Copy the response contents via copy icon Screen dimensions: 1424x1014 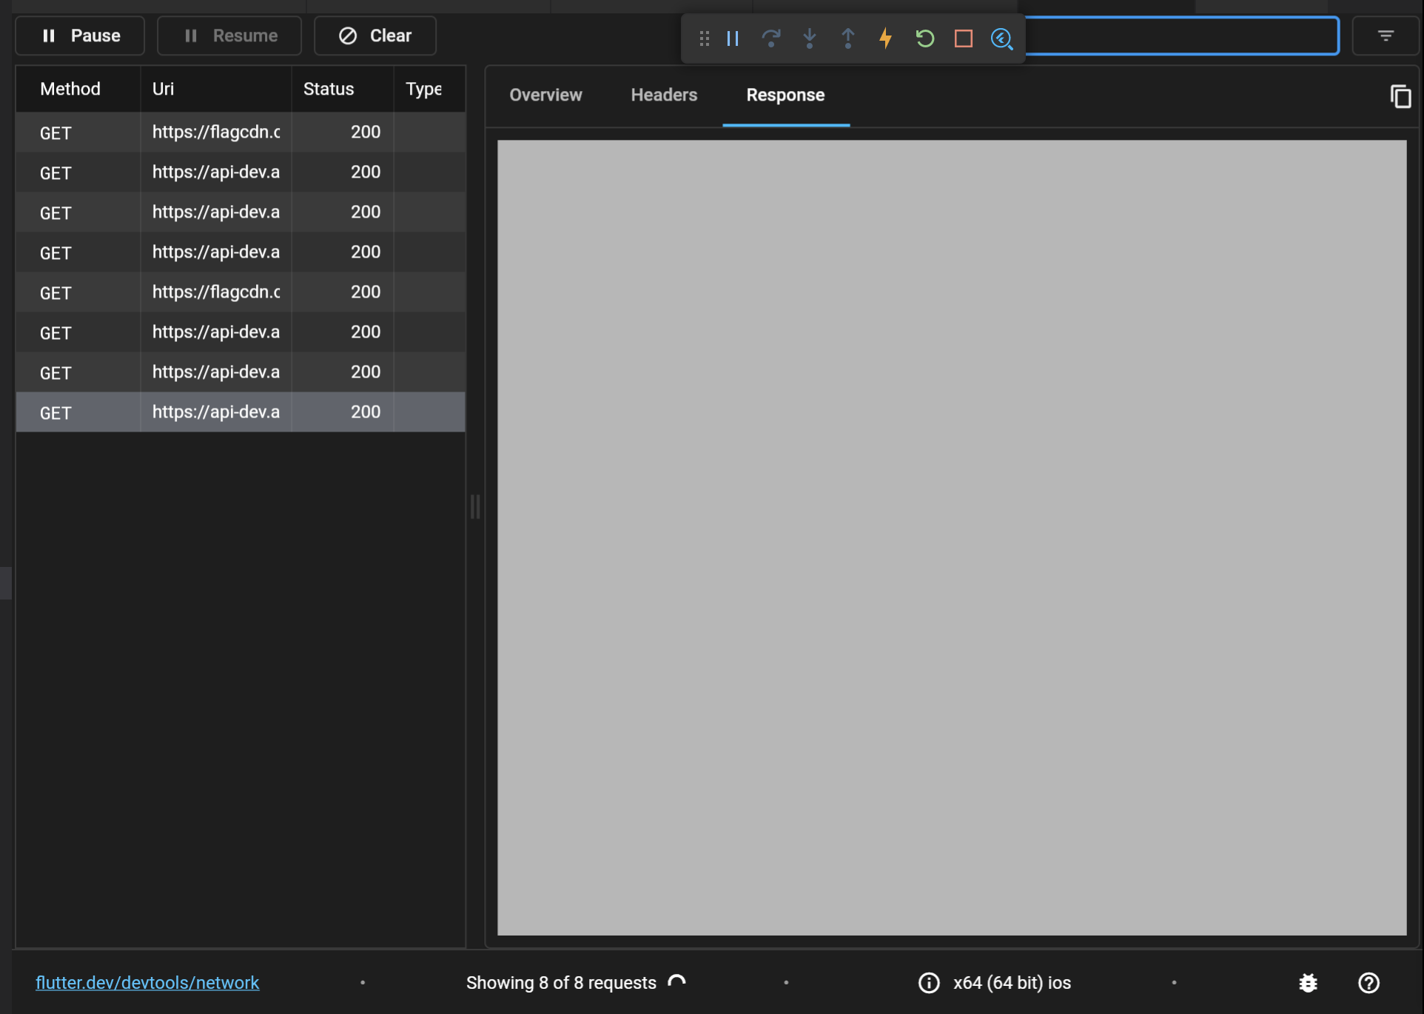click(x=1400, y=96)
